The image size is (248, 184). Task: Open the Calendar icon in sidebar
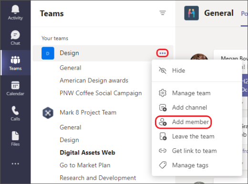point(15,85)
